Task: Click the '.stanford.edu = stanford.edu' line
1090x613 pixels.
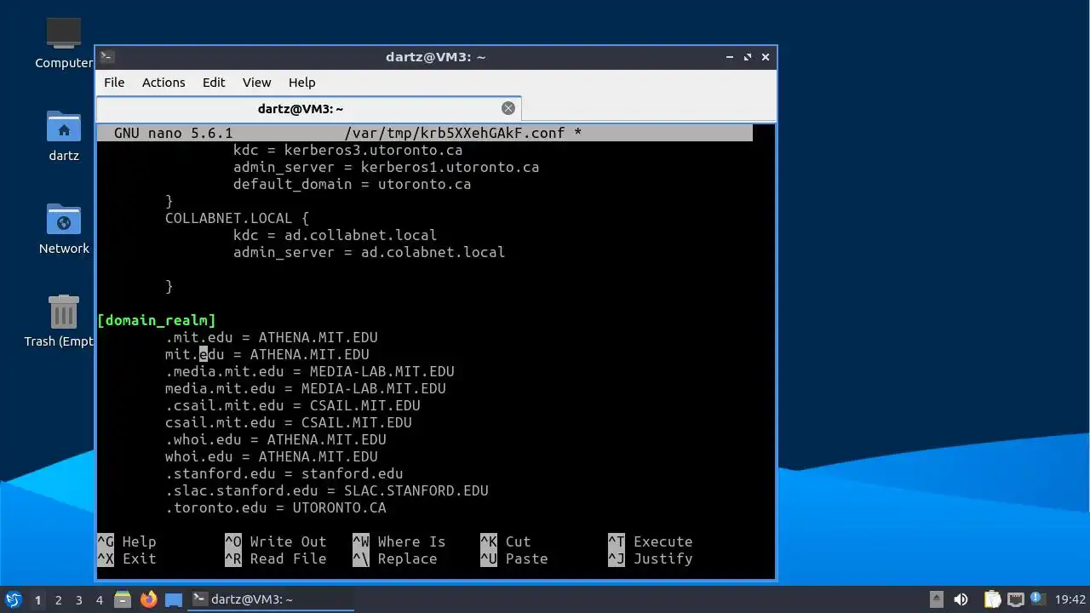Action: 284,473
